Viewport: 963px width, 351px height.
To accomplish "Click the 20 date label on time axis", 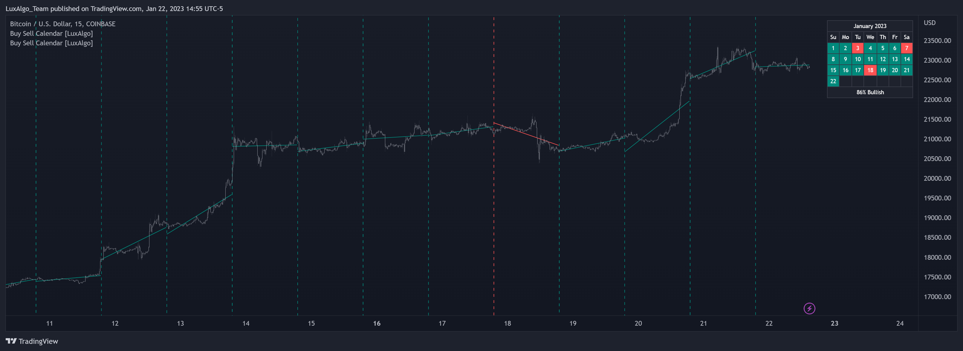I will pos(638,323).
